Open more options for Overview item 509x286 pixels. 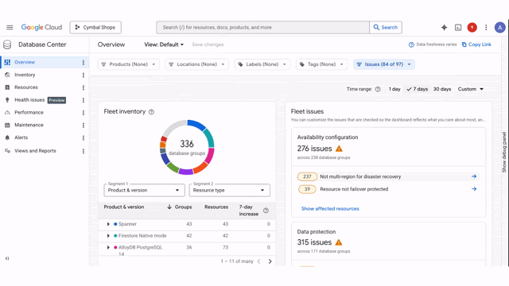[83, 62]
